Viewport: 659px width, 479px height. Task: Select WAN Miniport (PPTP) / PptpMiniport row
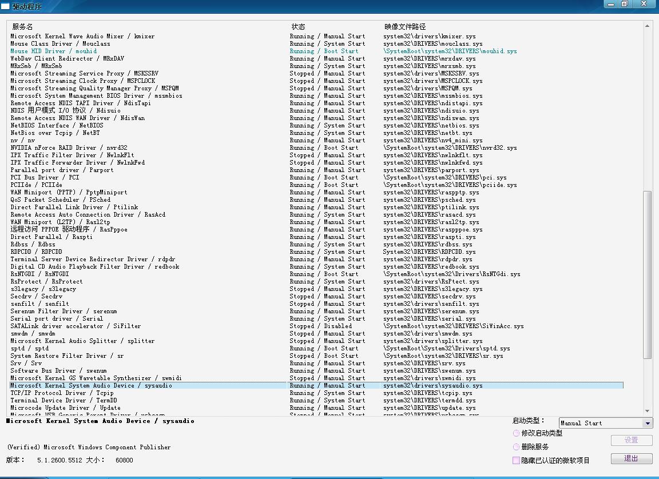316,192
